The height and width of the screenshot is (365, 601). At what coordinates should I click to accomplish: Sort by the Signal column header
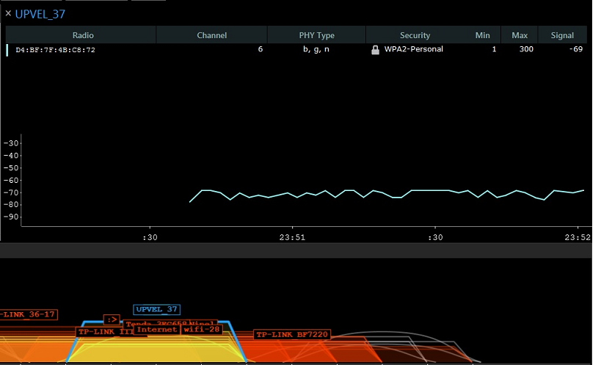tap(562, 35)
